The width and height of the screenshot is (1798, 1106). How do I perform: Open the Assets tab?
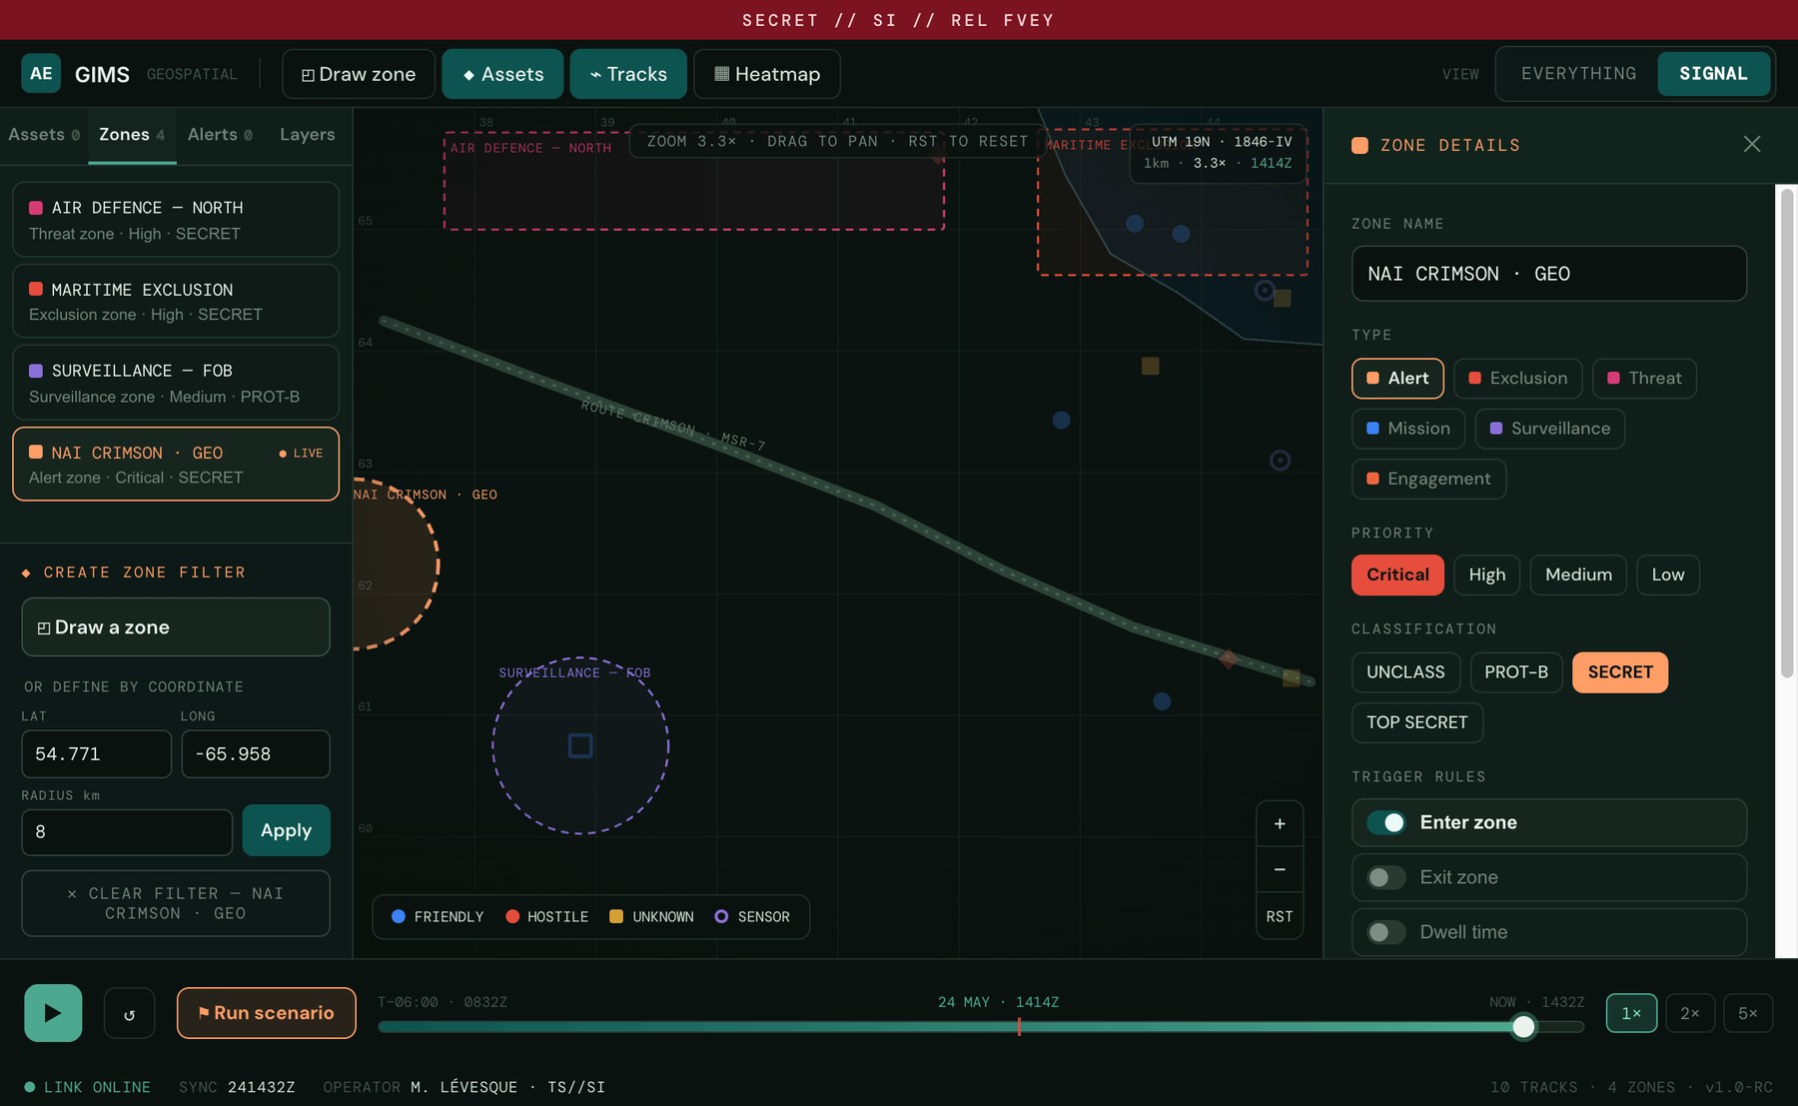coord(43,134)
